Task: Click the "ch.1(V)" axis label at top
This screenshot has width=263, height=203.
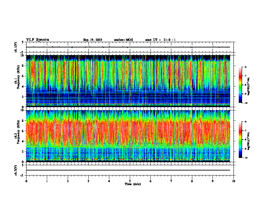Action: click(x=16, y=47)
